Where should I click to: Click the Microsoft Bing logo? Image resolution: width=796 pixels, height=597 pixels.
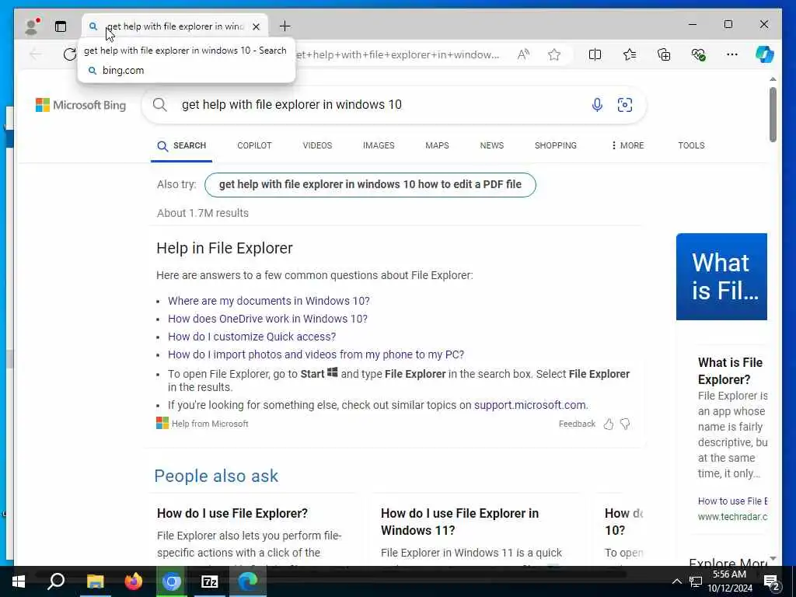(x=81, y=105)
